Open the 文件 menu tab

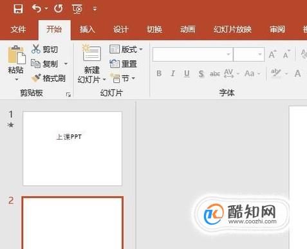coord(19,29)
